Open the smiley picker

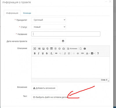coord(59,48)
